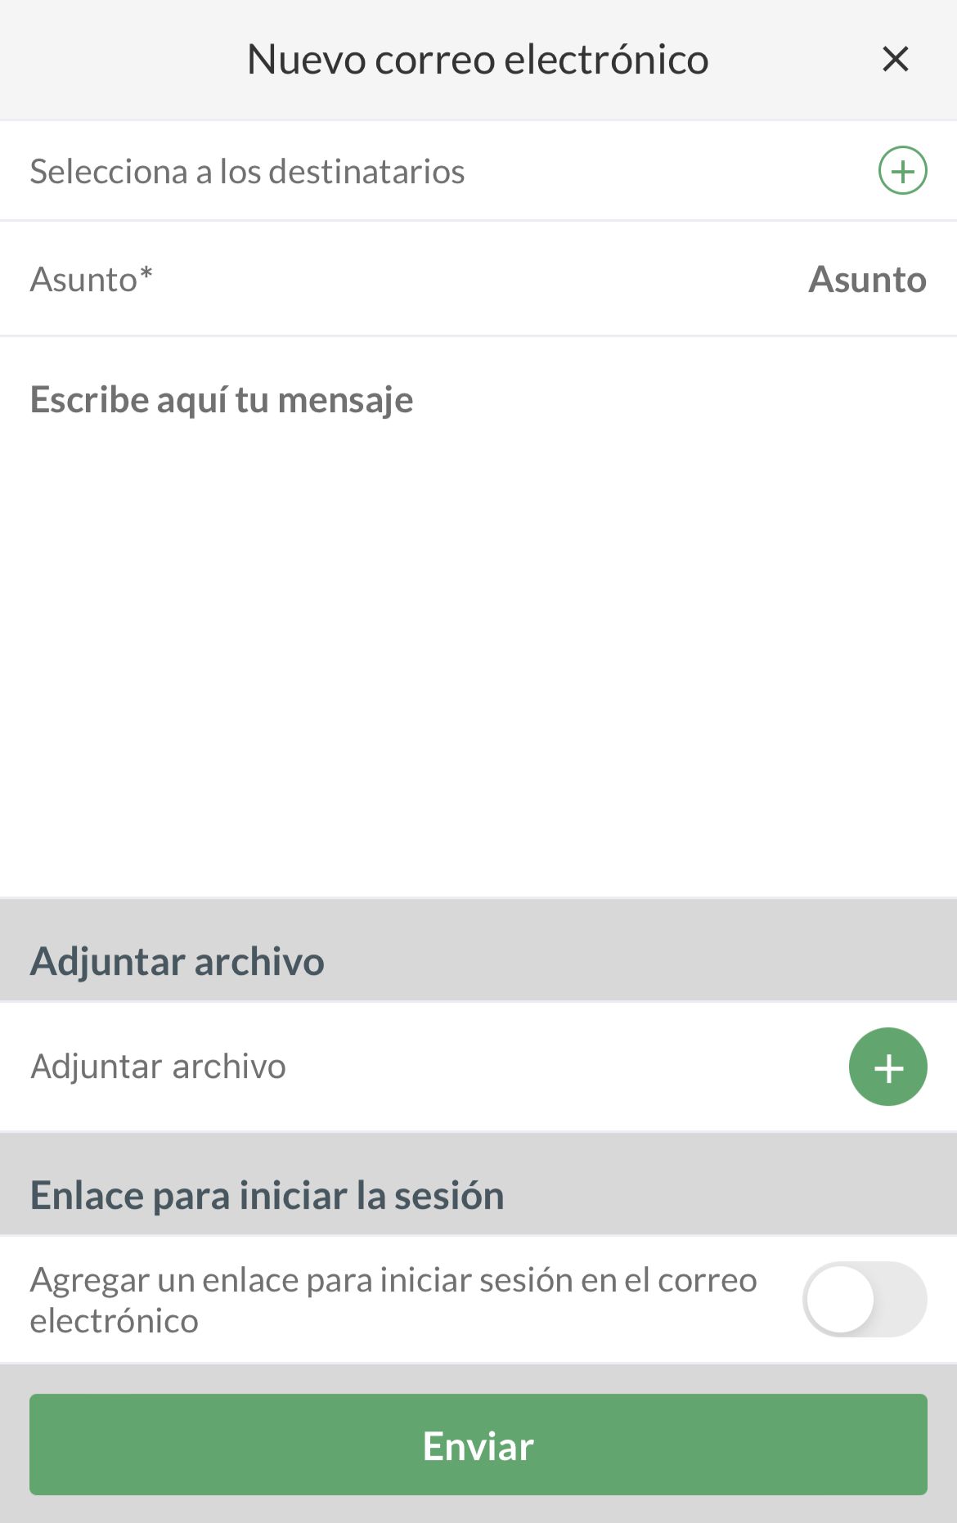Click the empty lower message body area
Viewport: 957px width, 1523px height.
click(x=478, y=695)
